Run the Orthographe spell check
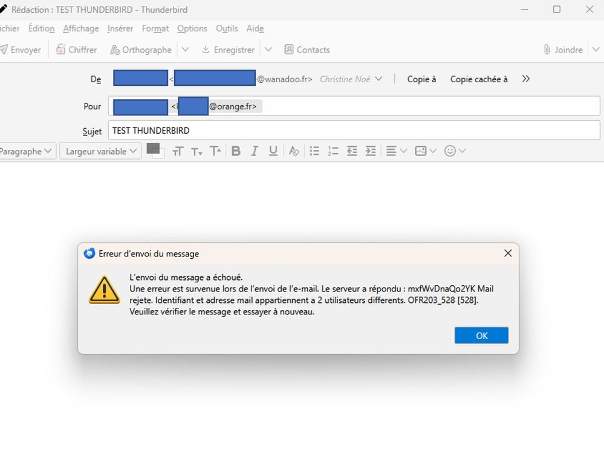The width and height of the screenshot is (604, 474). tap(141, 50)
